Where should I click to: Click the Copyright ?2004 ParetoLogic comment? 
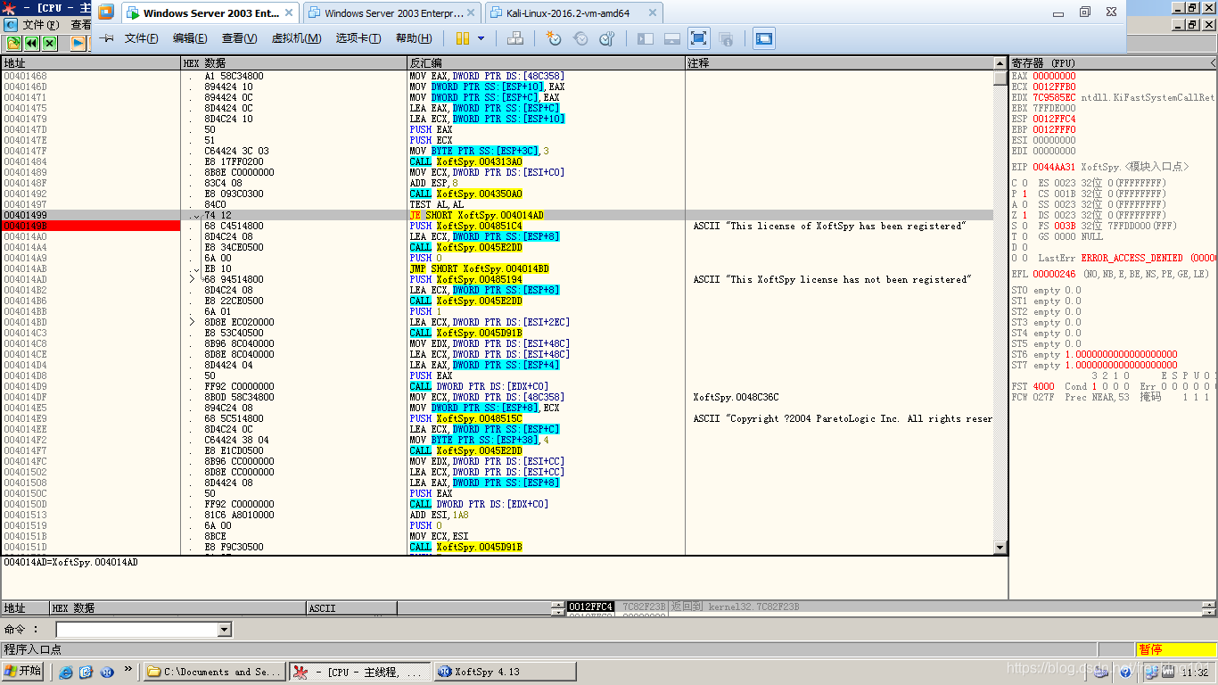(x=843, y=418)
